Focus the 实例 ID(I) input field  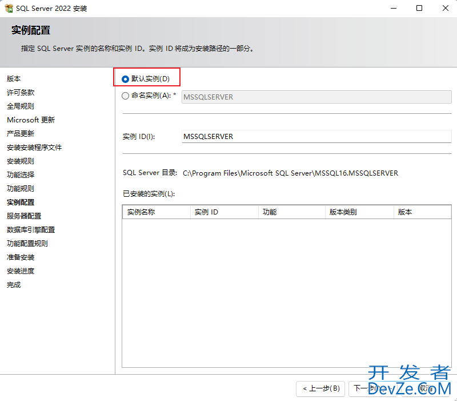tap(316, 137)
